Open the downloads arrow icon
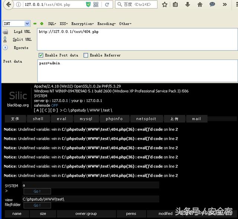 click(x=187, y=4)
